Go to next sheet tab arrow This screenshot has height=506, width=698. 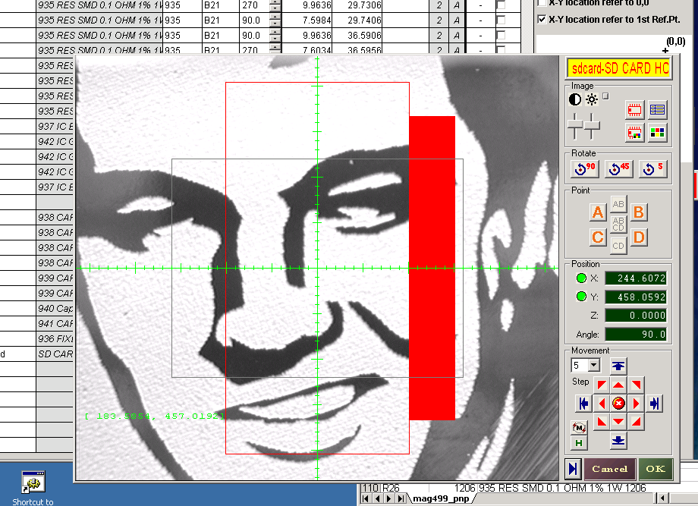coord(388,499)
